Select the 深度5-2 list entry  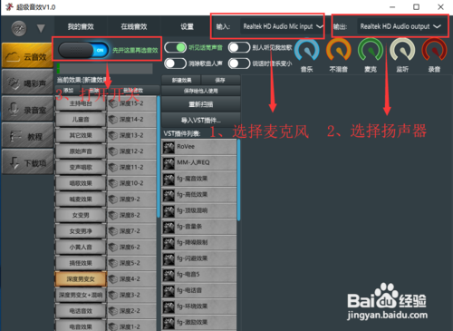131,263
